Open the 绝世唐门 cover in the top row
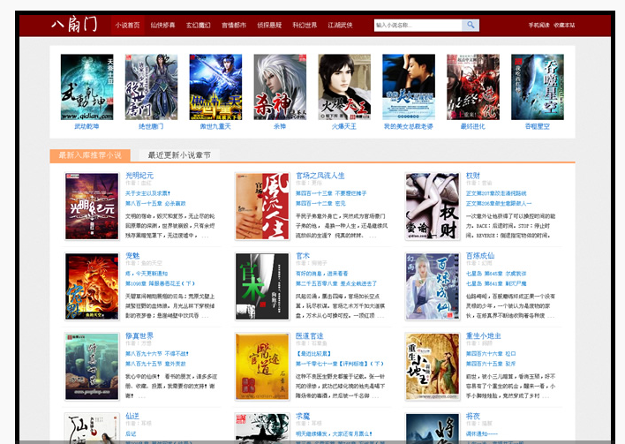 point(151,87)
